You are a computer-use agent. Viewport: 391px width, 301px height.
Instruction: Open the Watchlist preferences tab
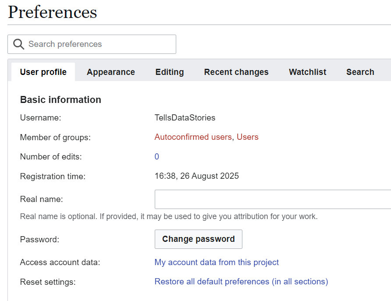pyautogui.click(x=307, y=72)
